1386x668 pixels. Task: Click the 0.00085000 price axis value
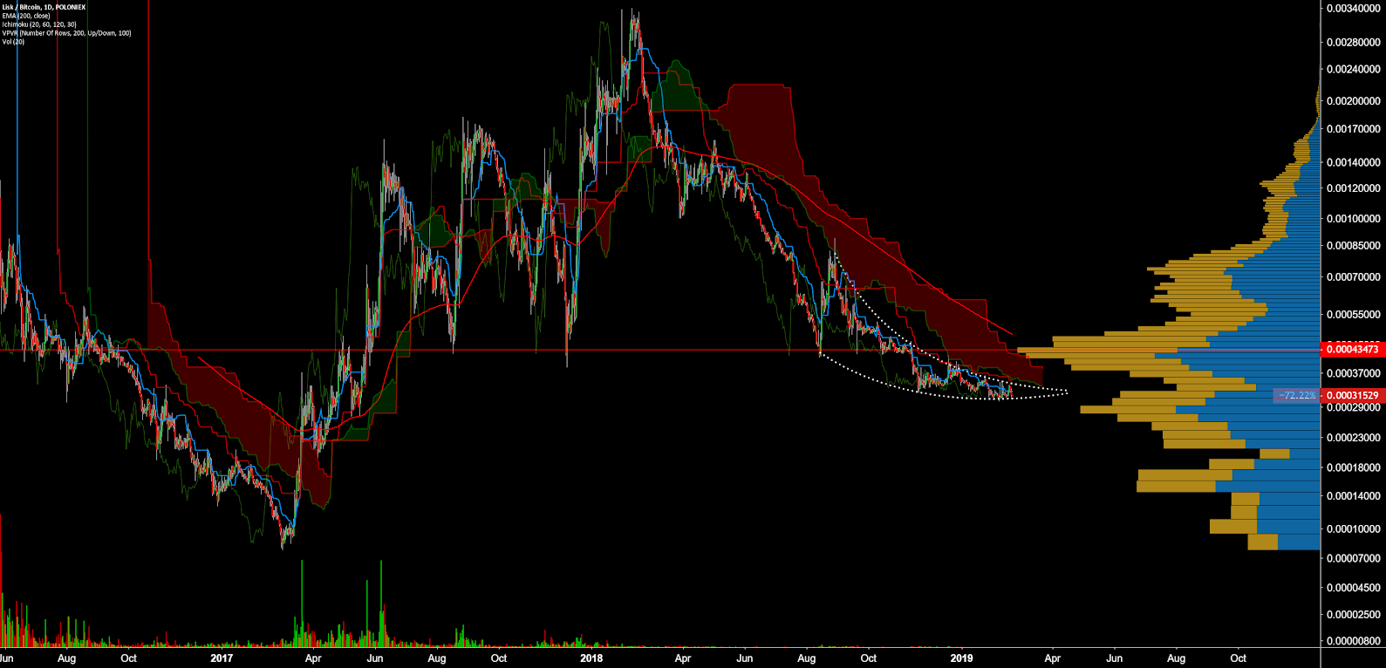(x=1354, y=246)
